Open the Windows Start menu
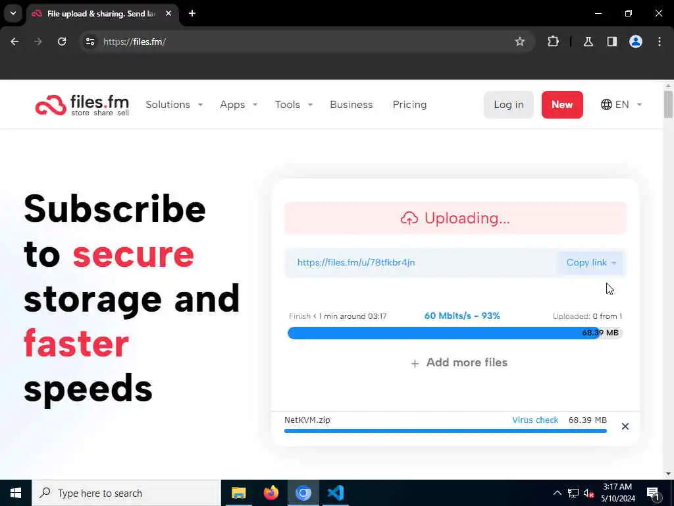This screenshot has width=674, height=506. point(16,493)
